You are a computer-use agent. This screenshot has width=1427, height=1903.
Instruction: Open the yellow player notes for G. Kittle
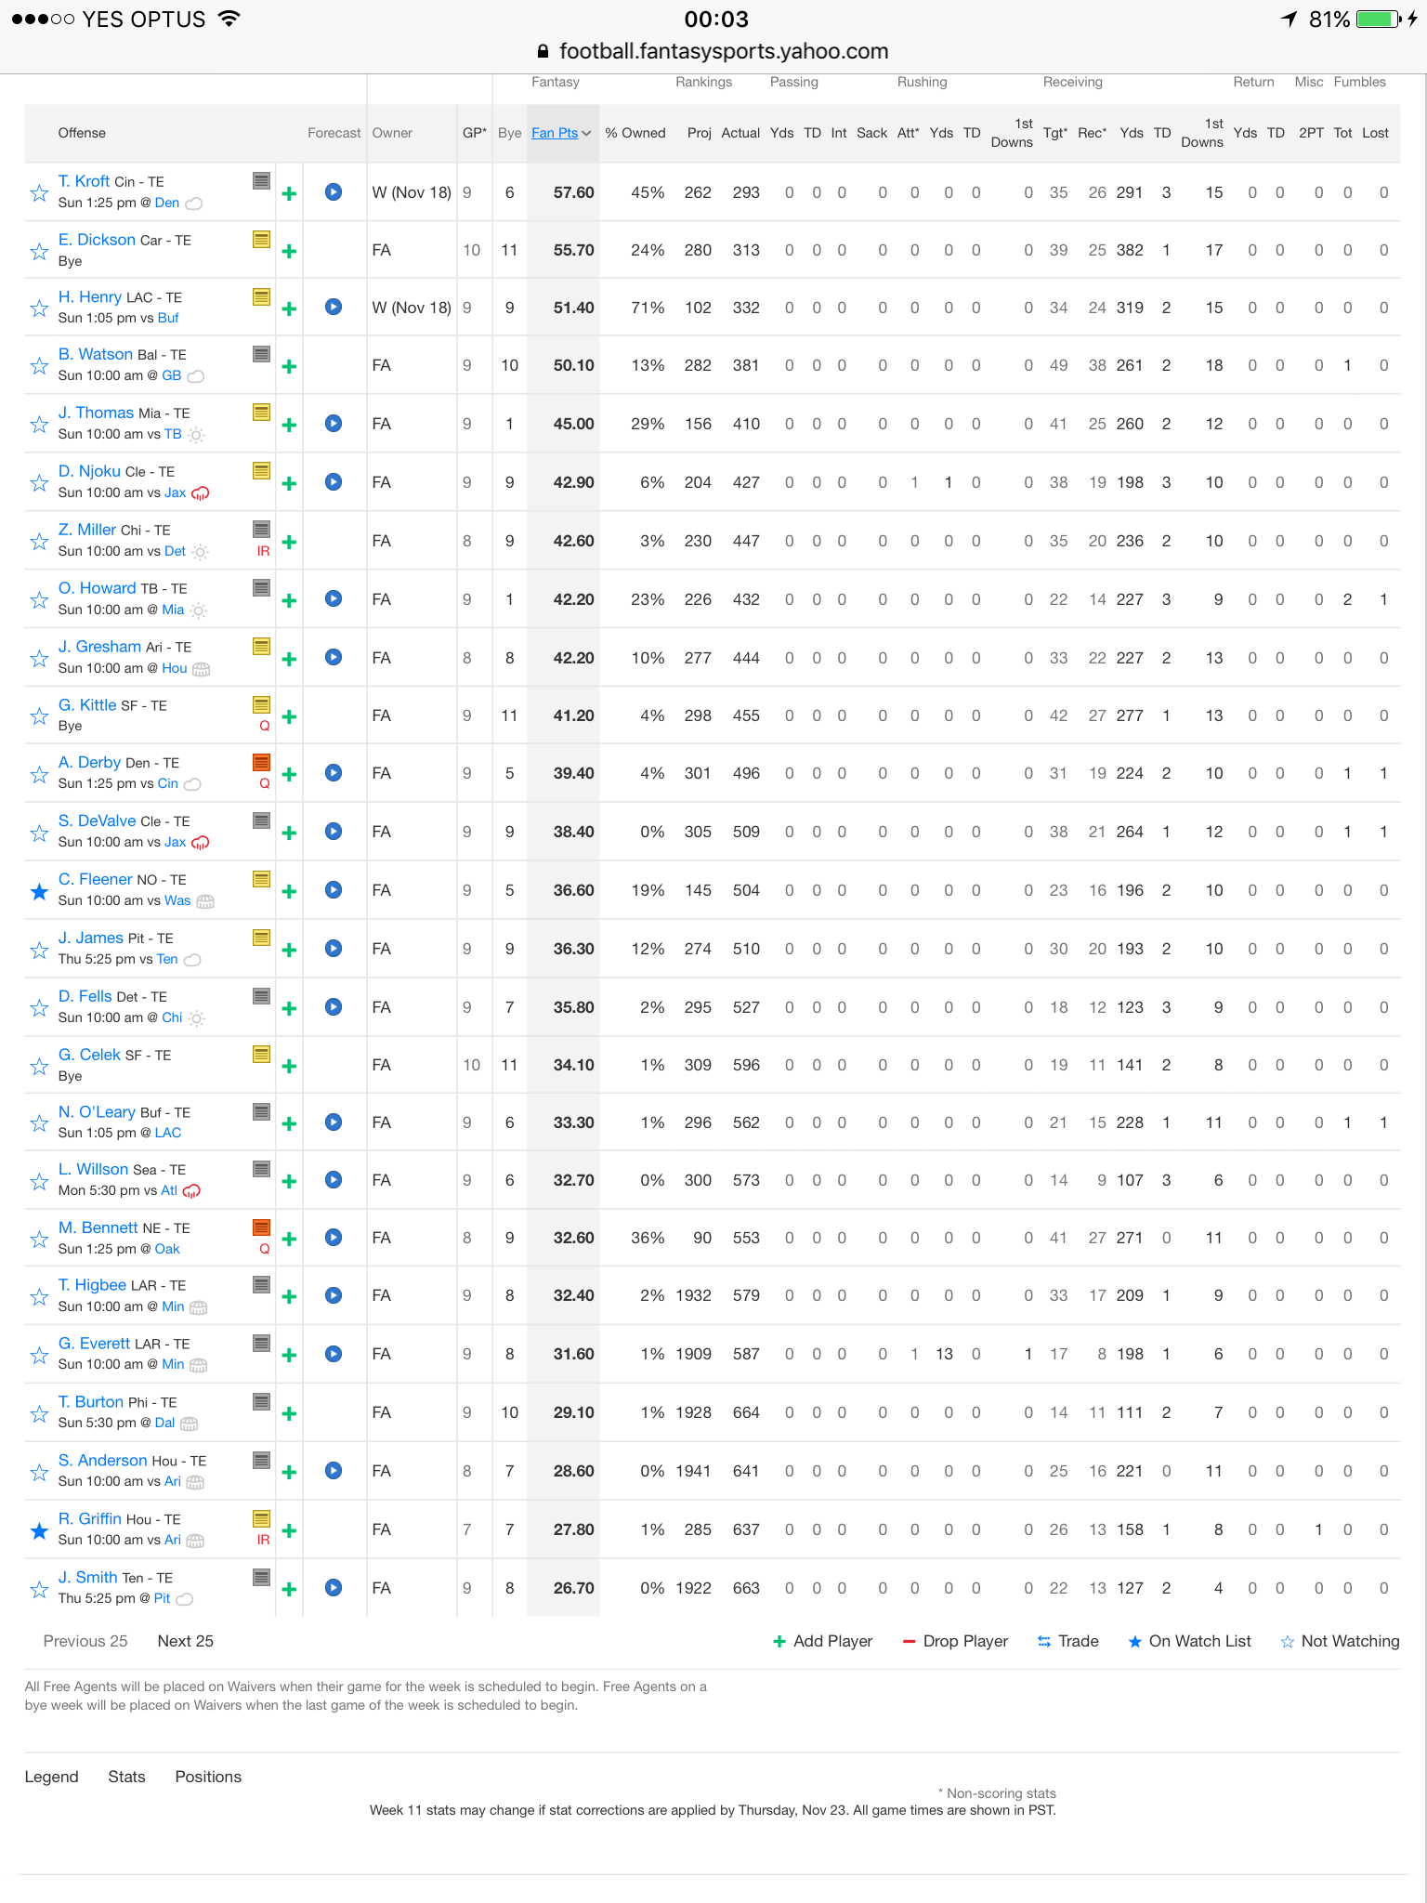(262, 705)
